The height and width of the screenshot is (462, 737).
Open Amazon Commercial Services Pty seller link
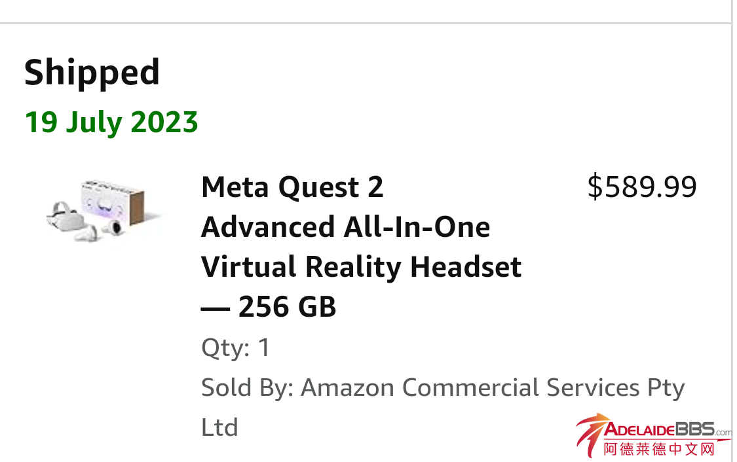493,387
